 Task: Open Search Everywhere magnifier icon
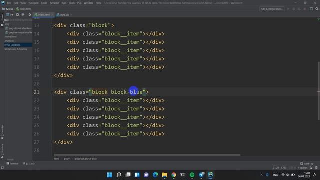coord(317,9)
